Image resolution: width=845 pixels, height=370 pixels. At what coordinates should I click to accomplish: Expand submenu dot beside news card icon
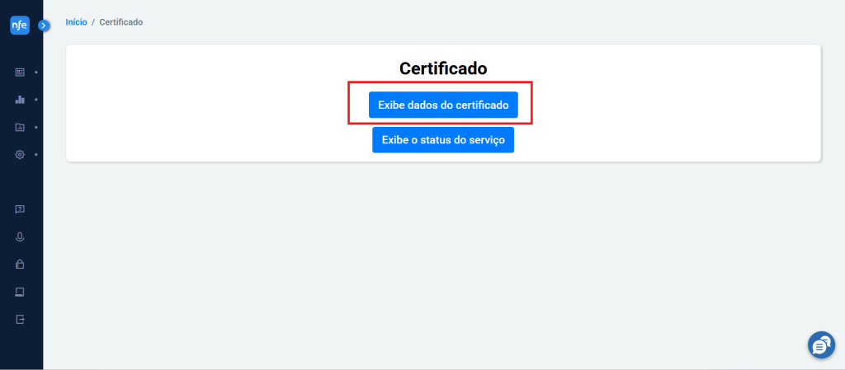(x=36, y=72)
